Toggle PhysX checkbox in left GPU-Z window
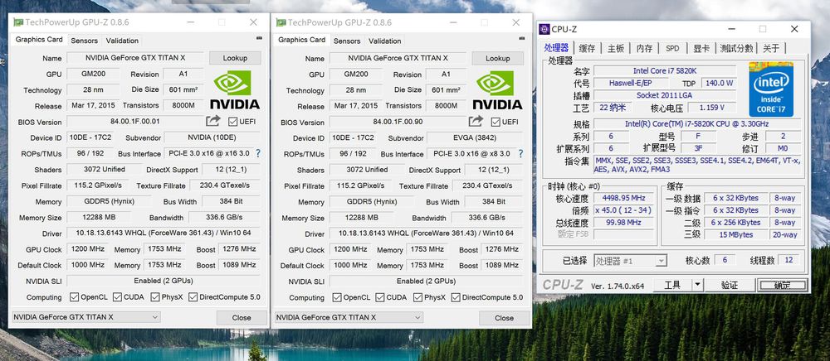This screenshot has width=830, height=361. [155, 297]
